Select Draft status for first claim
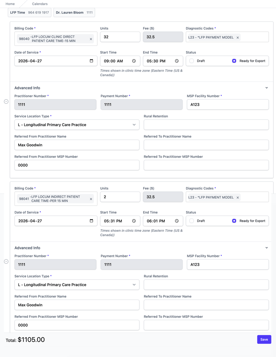 pyautogui.click(x=192, y=61)
